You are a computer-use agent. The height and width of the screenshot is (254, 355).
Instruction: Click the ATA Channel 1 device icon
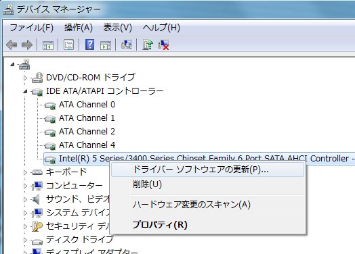coord(50,118)
